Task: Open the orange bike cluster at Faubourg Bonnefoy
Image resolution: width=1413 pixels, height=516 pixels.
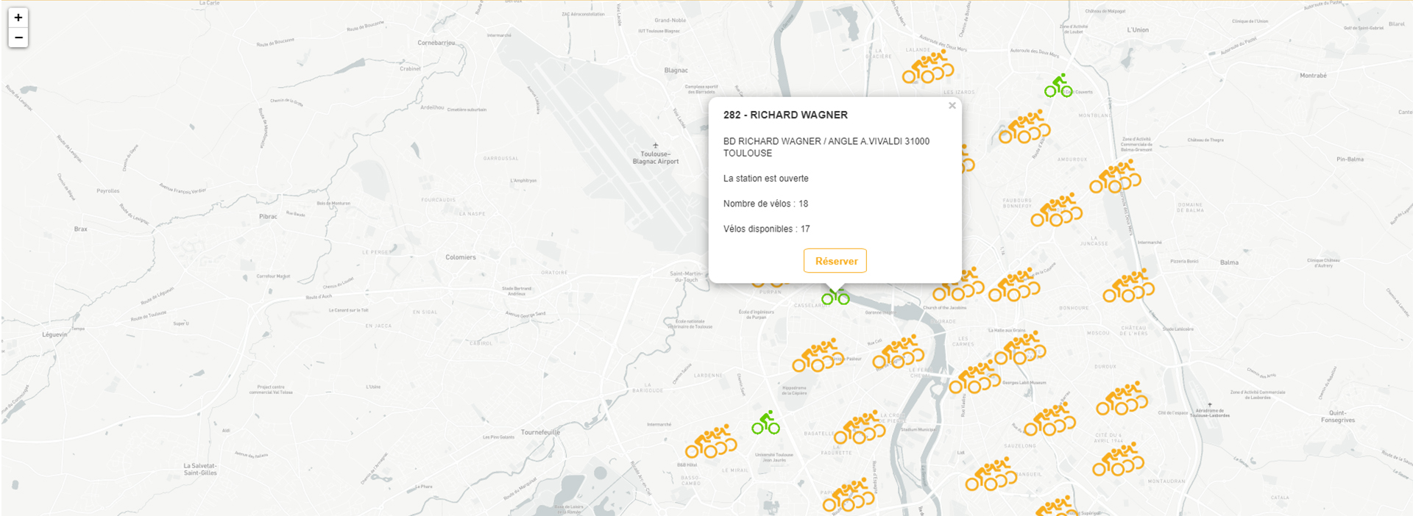Action: point(1056,209)
